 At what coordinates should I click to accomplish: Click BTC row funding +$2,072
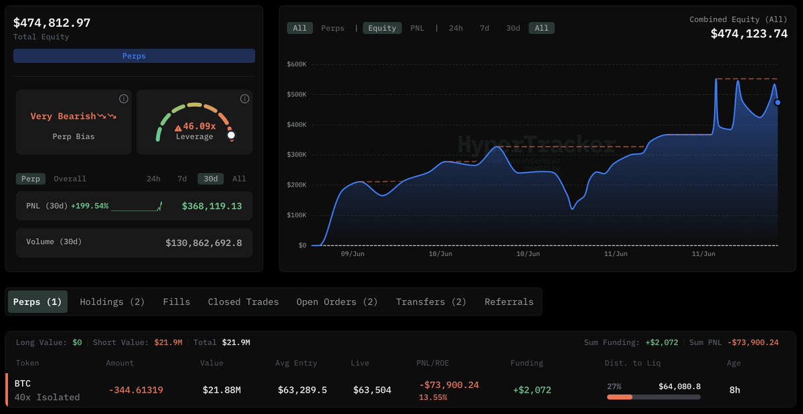tap(532, 390)
